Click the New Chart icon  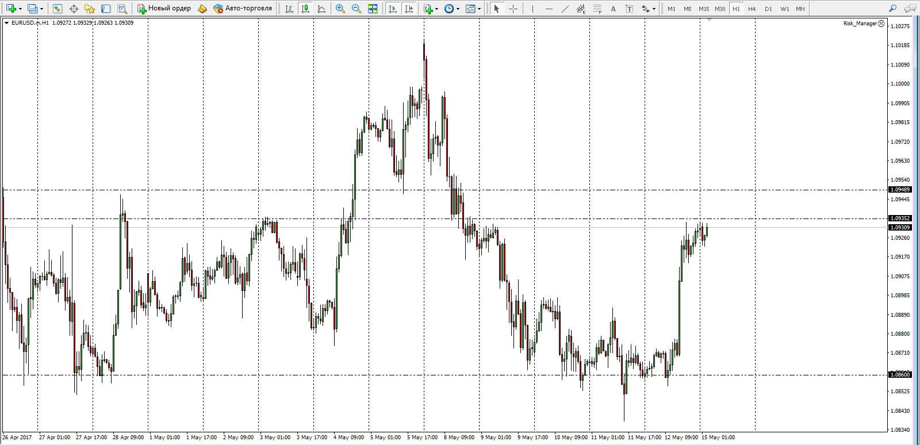(x=11, y=9)
